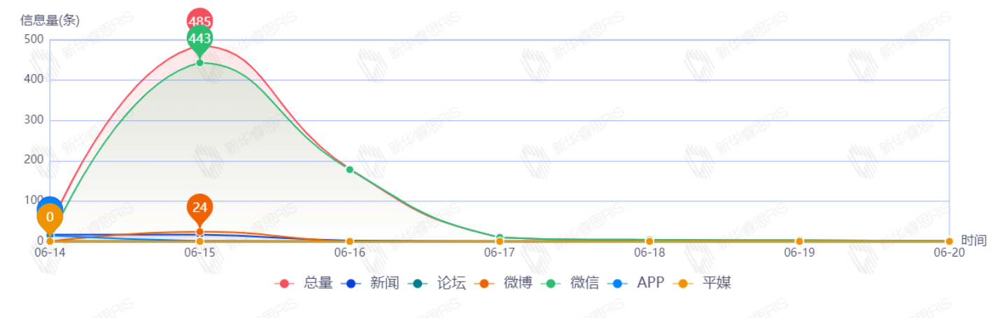The height and width of the screenshot is (318, 1005).
Task: Click the 06-19 x-axis date label
Action: point(799,253)
